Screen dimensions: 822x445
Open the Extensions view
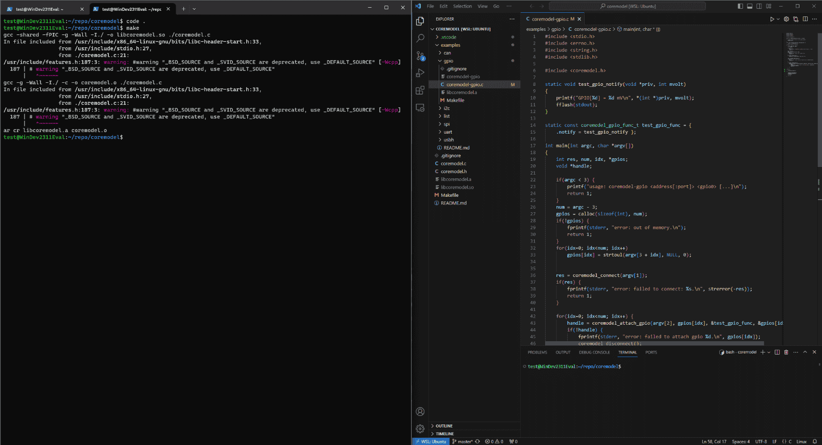coord(420,90)
